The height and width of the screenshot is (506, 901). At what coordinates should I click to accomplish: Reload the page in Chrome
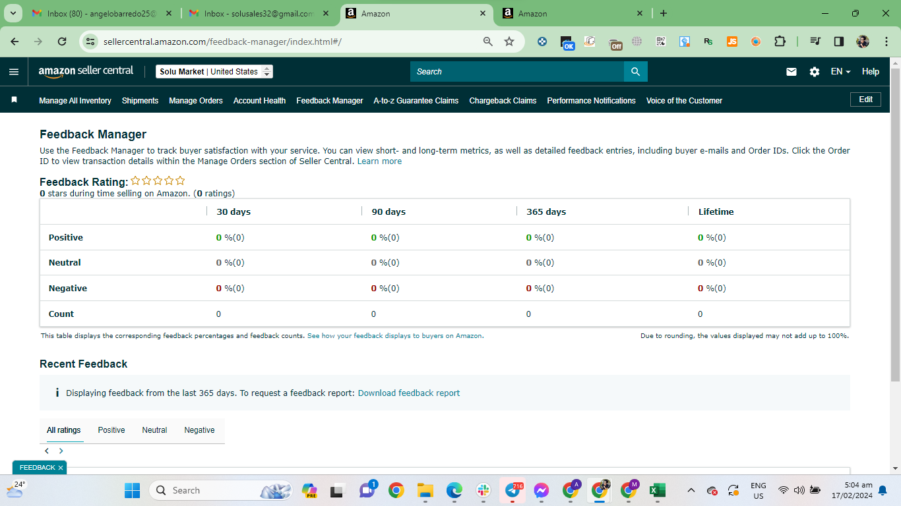[62, 42]
